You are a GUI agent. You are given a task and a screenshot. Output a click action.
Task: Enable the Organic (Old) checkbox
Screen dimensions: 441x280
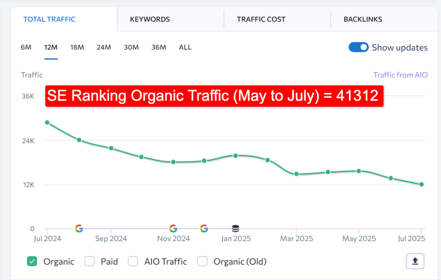coord(202,261)
